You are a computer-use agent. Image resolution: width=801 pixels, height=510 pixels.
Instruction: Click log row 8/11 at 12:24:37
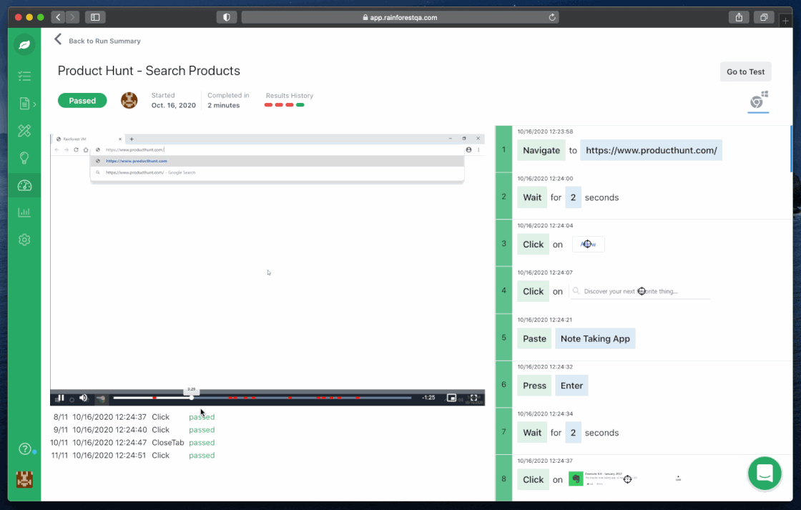click(133, 417)
